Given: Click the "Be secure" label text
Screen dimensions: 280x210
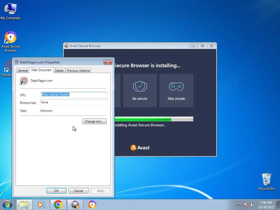Looking at the screenshot, I should [x=140, y=98].
